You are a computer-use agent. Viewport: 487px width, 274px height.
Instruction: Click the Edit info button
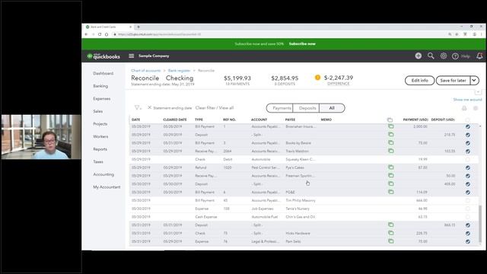[x=419, y=81]
